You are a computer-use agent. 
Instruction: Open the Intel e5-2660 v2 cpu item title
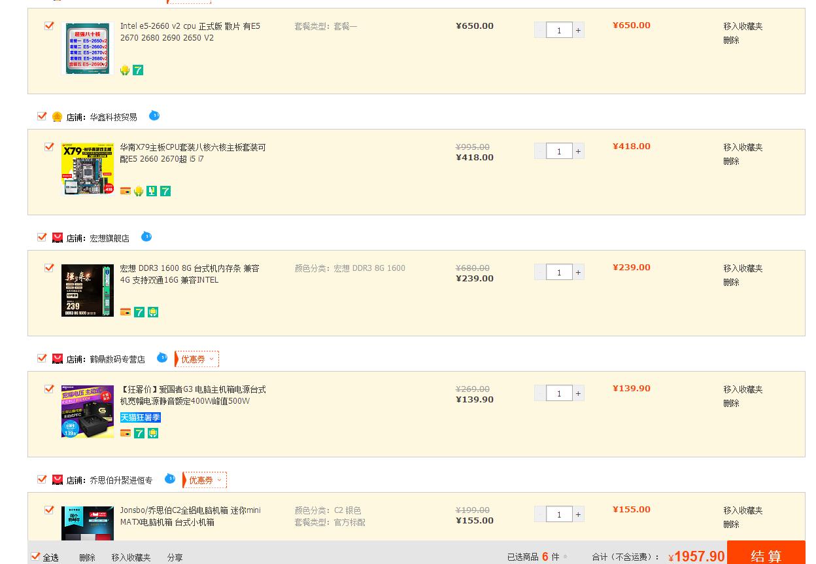pos(190,32)
